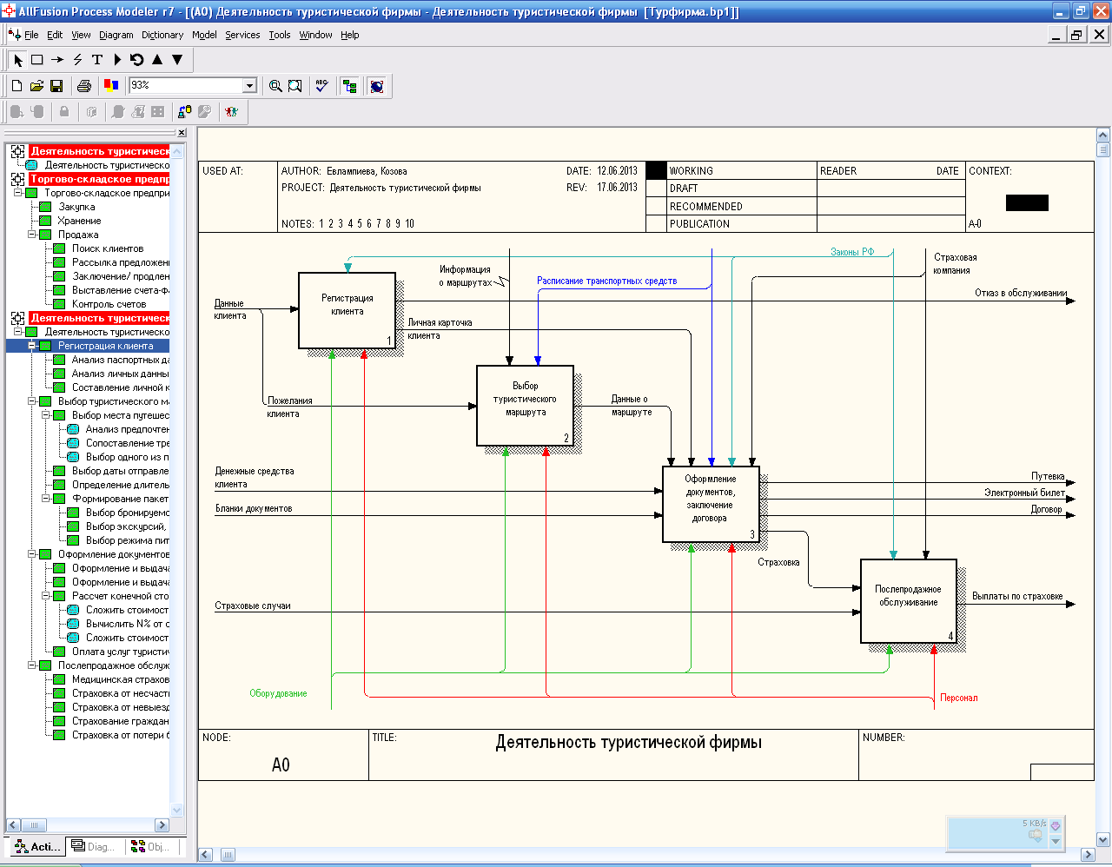1112x867 pixels.
Task: Switch to the Activities tab
Action: (36, 846)
